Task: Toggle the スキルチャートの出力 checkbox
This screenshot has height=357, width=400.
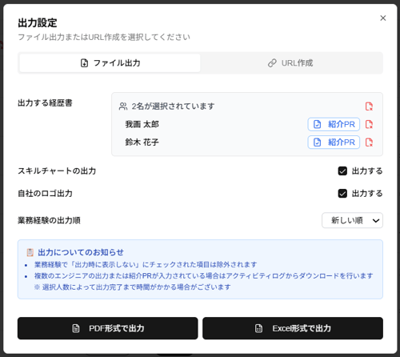Action: [x=342, y=170]
